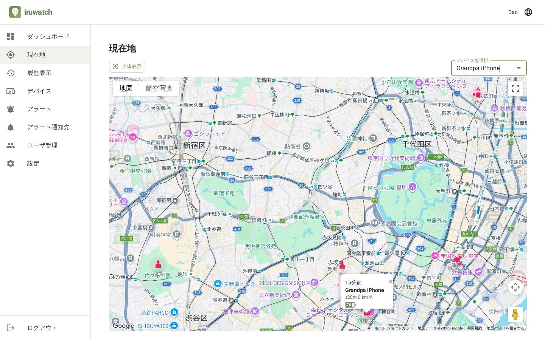Click 日枝神社 shrine marker
The width and height of the screenshot is (545, 340).
pos(355,243)
